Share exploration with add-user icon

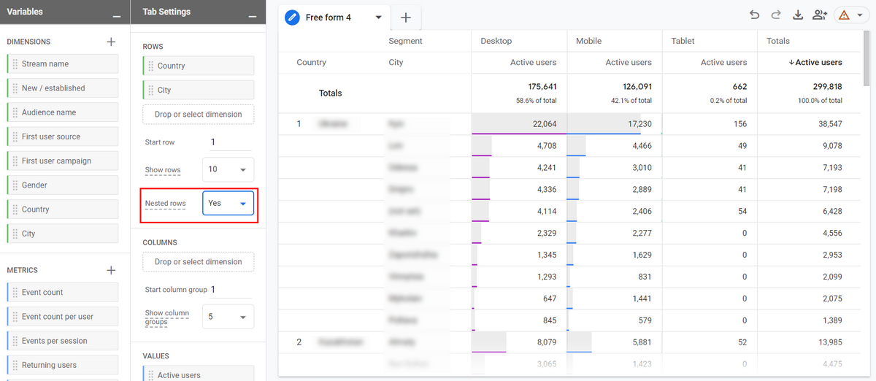[820, 15]
